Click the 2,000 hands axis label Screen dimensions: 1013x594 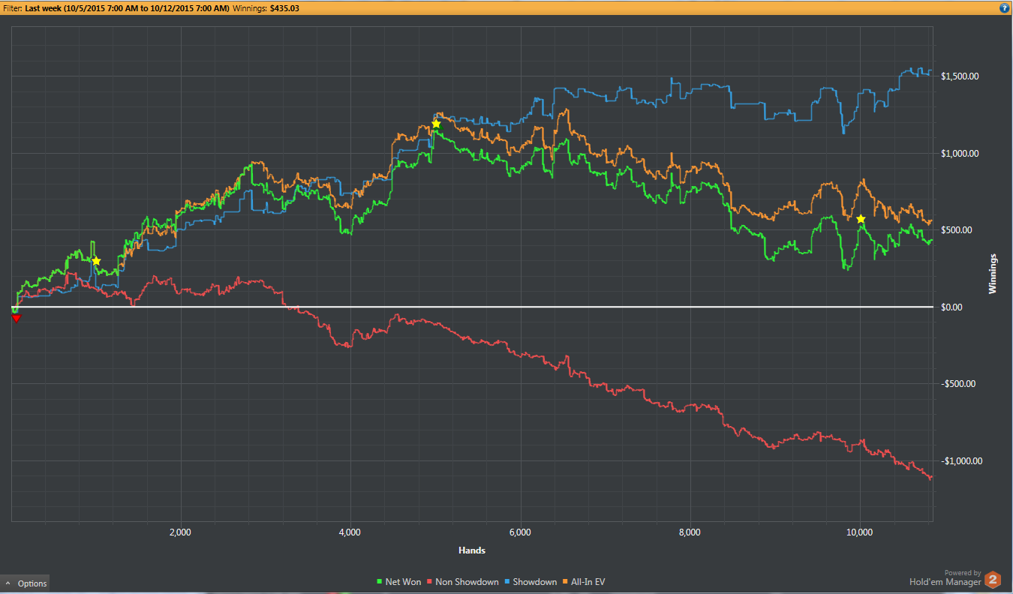click(180, 532)
